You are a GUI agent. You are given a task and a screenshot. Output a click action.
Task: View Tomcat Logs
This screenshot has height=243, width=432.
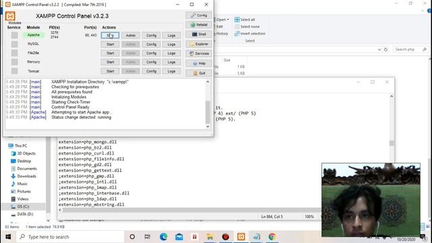(x=171, y=71)
